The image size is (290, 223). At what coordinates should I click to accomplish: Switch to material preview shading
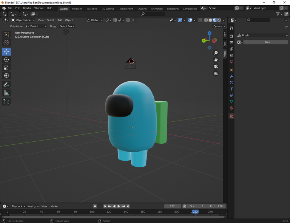[x=214, y=20]
